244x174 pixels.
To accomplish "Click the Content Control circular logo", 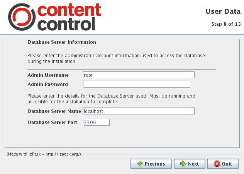I will [22, 17].
